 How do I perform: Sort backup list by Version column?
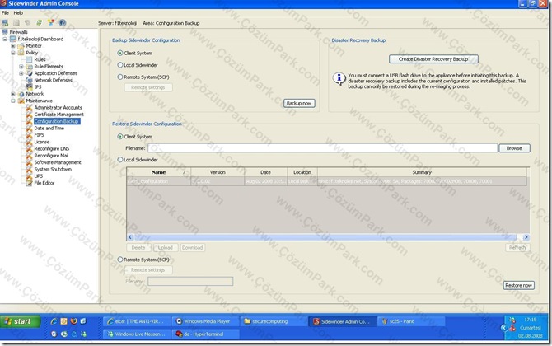click(218, 172)
